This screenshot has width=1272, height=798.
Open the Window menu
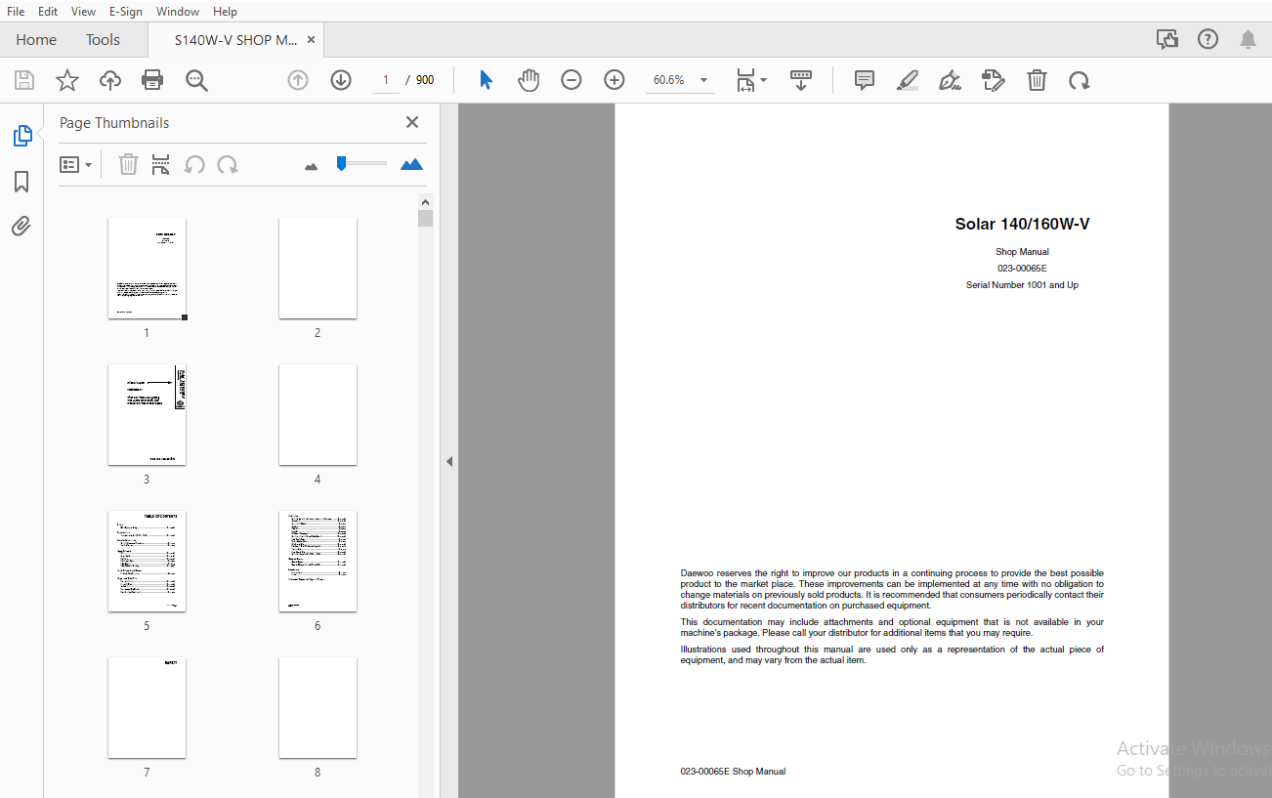pyautogui.click(x=178, y=12)
